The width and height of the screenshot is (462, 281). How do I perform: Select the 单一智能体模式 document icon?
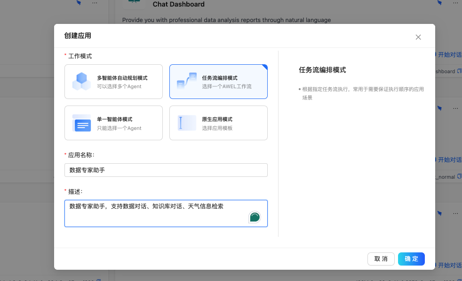coord(81,123)
